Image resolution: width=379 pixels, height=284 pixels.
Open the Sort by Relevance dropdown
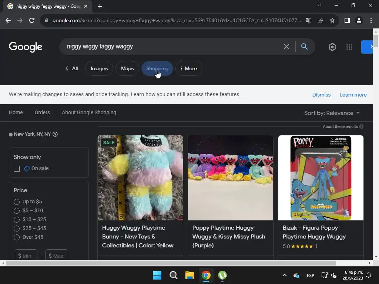click(x=332, y=113)
